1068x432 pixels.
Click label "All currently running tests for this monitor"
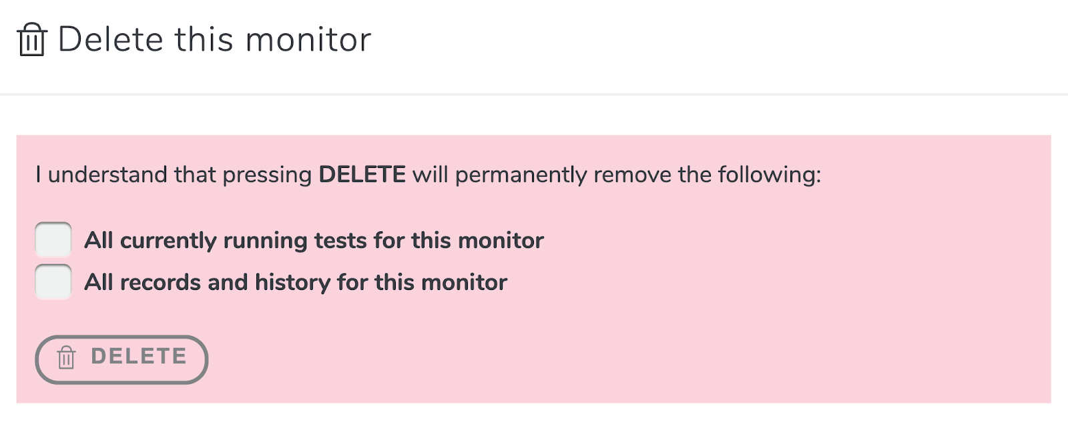(314, 241)
